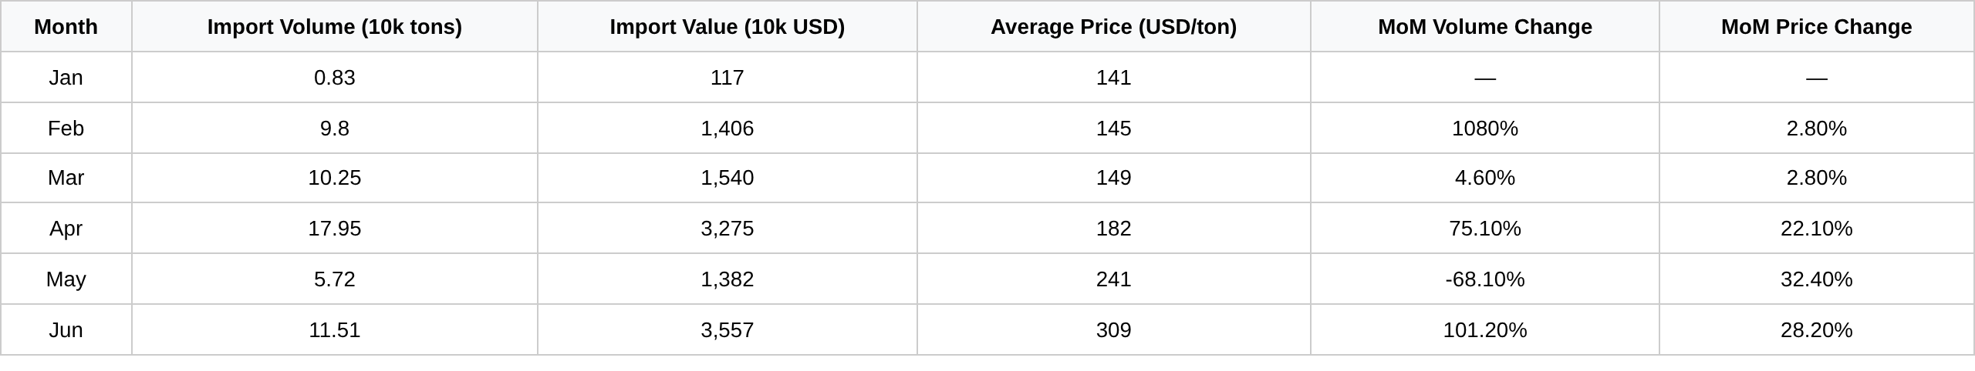This screenshot has width=1975, height=371.
Task: Select the Average Price (USD/ton) header
Action: coord(1114,27)
